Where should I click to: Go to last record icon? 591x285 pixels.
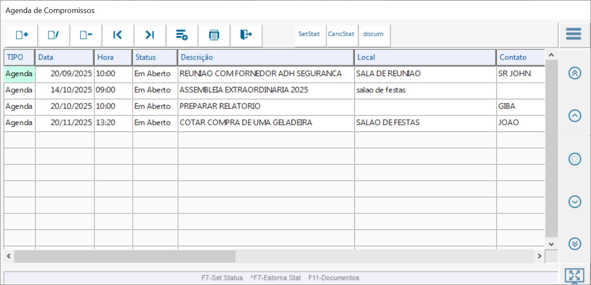(150, 35)
